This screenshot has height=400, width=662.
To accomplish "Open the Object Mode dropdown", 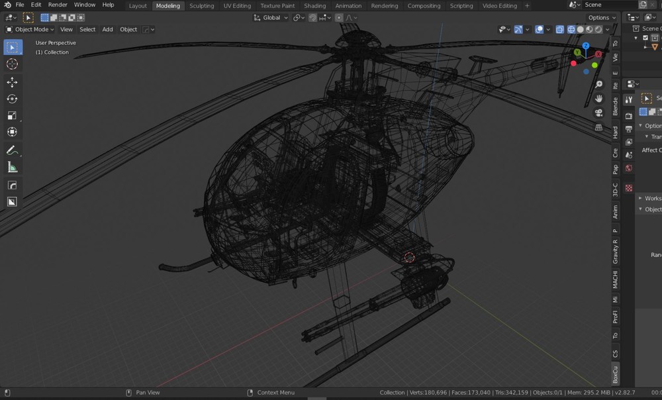I will click(x=30, y=30).
